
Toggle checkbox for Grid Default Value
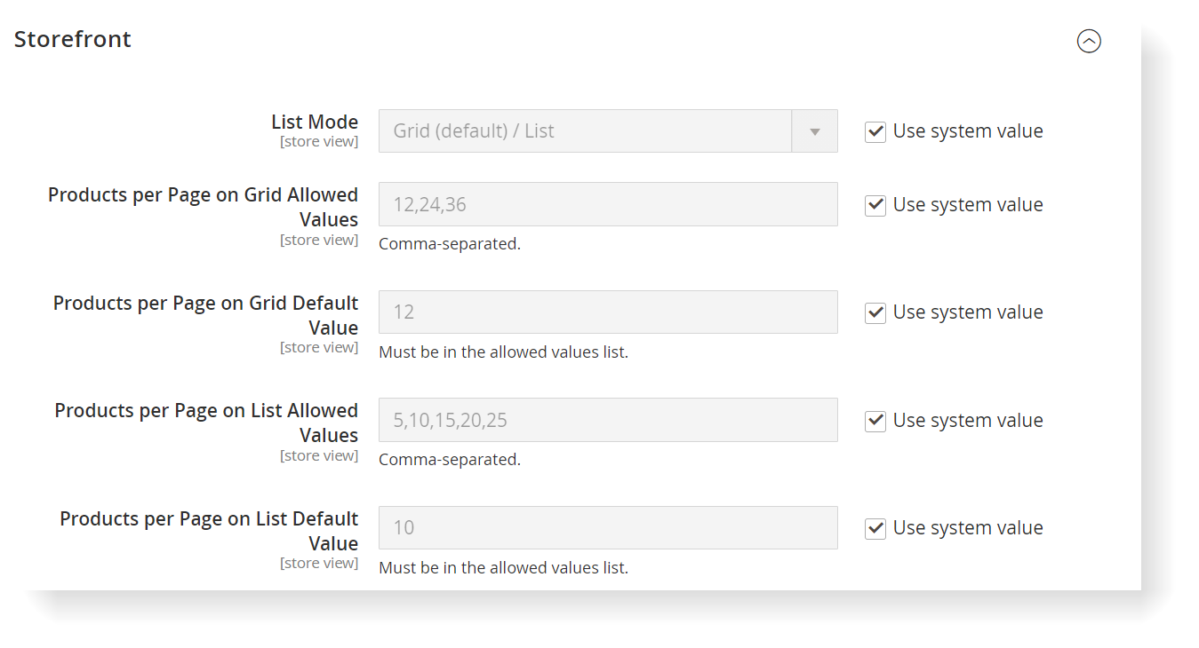point(875,312)
